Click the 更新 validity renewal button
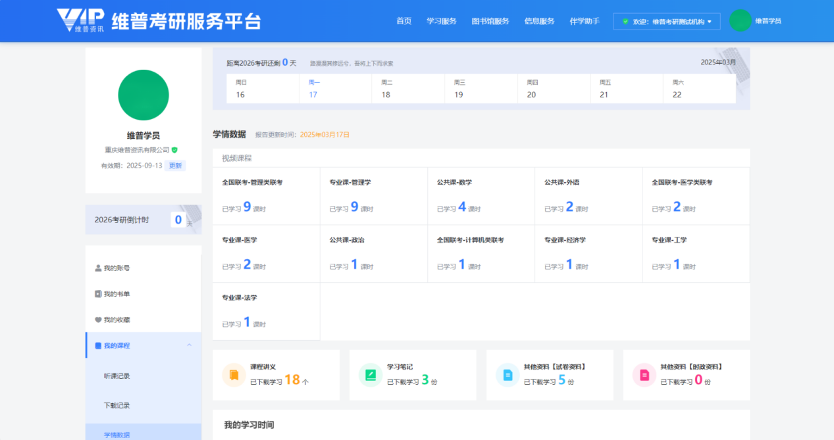834x440 pixels. 175,166
